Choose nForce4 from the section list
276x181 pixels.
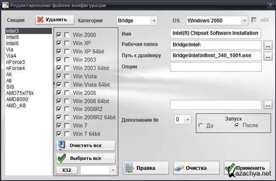point(15,68)
